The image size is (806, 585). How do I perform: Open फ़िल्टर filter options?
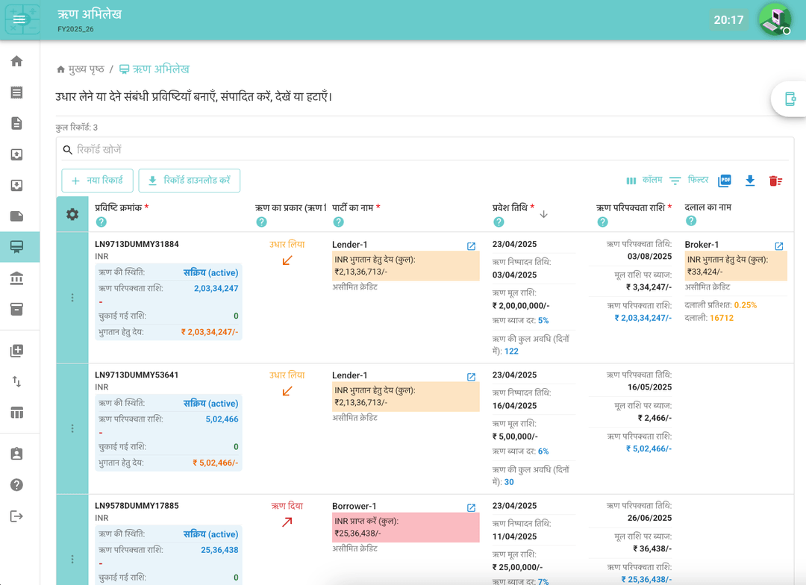(689, 181)
